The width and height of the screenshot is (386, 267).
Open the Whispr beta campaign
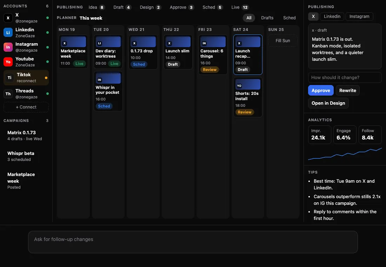coord(26,156)
